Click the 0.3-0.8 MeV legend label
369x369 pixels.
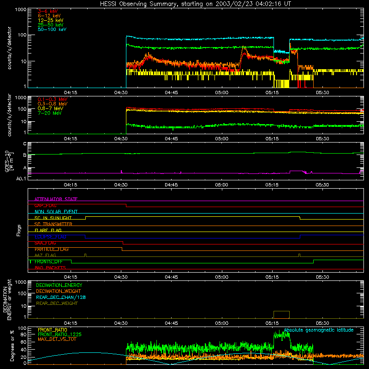53,104
